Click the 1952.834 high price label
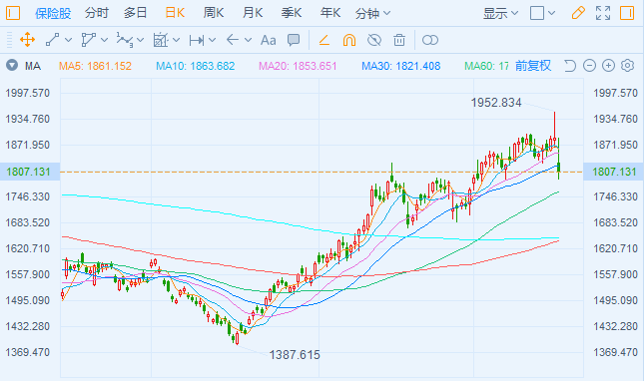The height and width of the screenshot is (381, 644). 496,103
